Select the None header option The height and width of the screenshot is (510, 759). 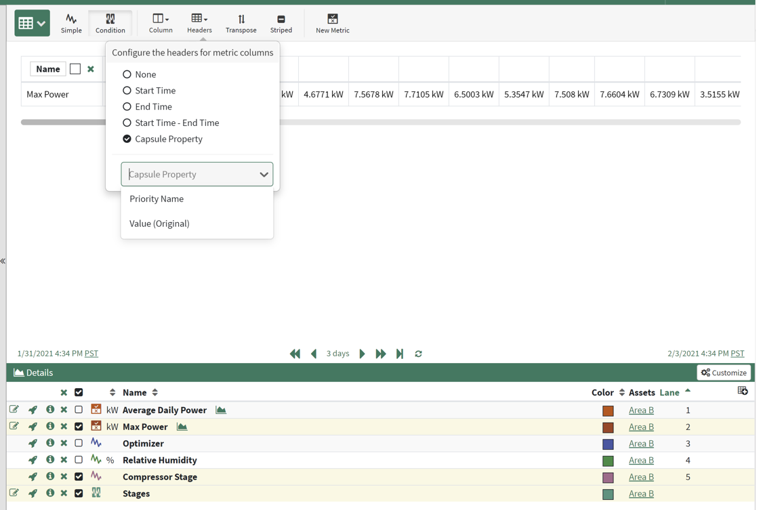(127, 75)
